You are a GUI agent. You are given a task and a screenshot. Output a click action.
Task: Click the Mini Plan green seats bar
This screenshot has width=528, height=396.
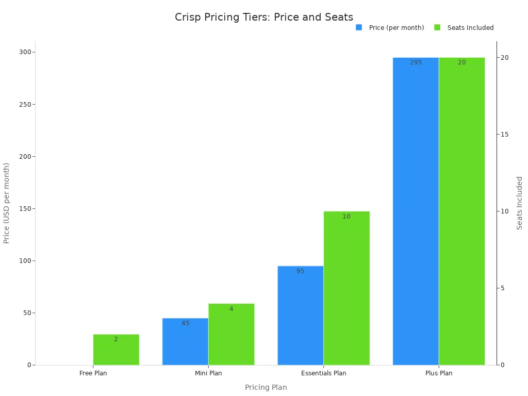coord(231,335)
